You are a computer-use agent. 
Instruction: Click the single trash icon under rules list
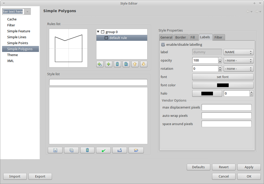[x=117, y=64]
